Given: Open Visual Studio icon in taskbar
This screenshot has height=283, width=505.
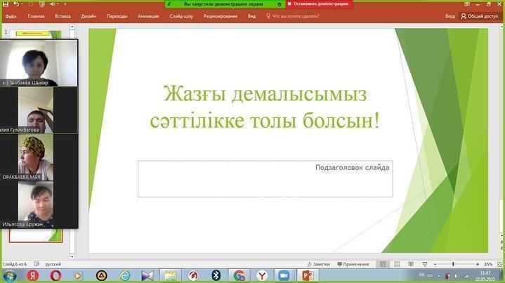Looking at the screenshot, I should 147,275.
